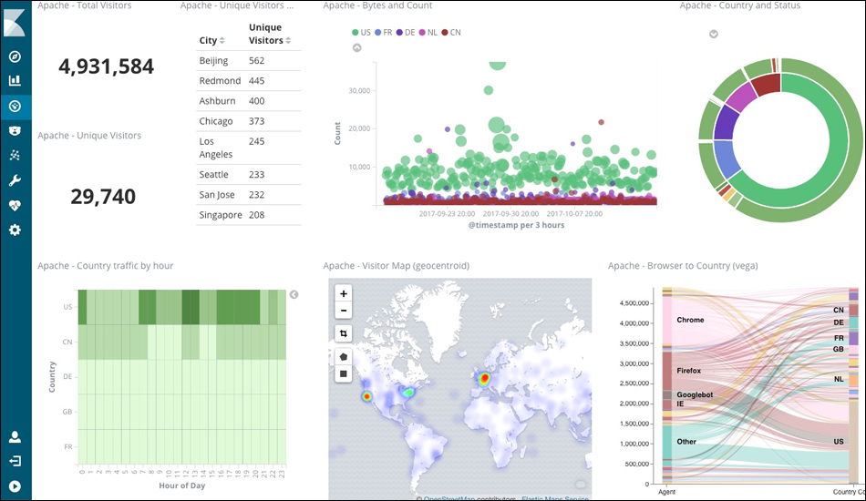Select the Dashboard icon in sidebar
Screen dimensions: 866x501
[x=15, y=106]
